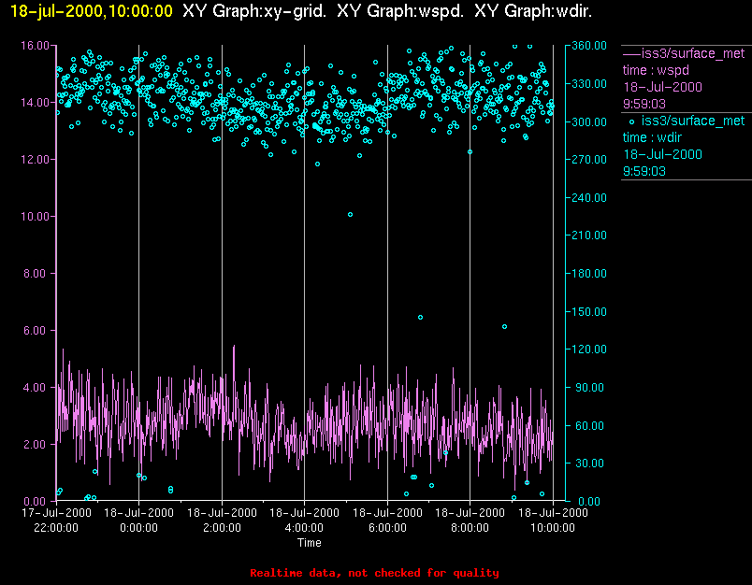Click the isolated cyan data point near 240 degrees

(x=350, y=215)
